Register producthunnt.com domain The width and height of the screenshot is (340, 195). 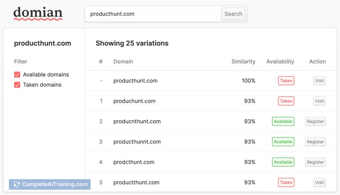[315, 142]
